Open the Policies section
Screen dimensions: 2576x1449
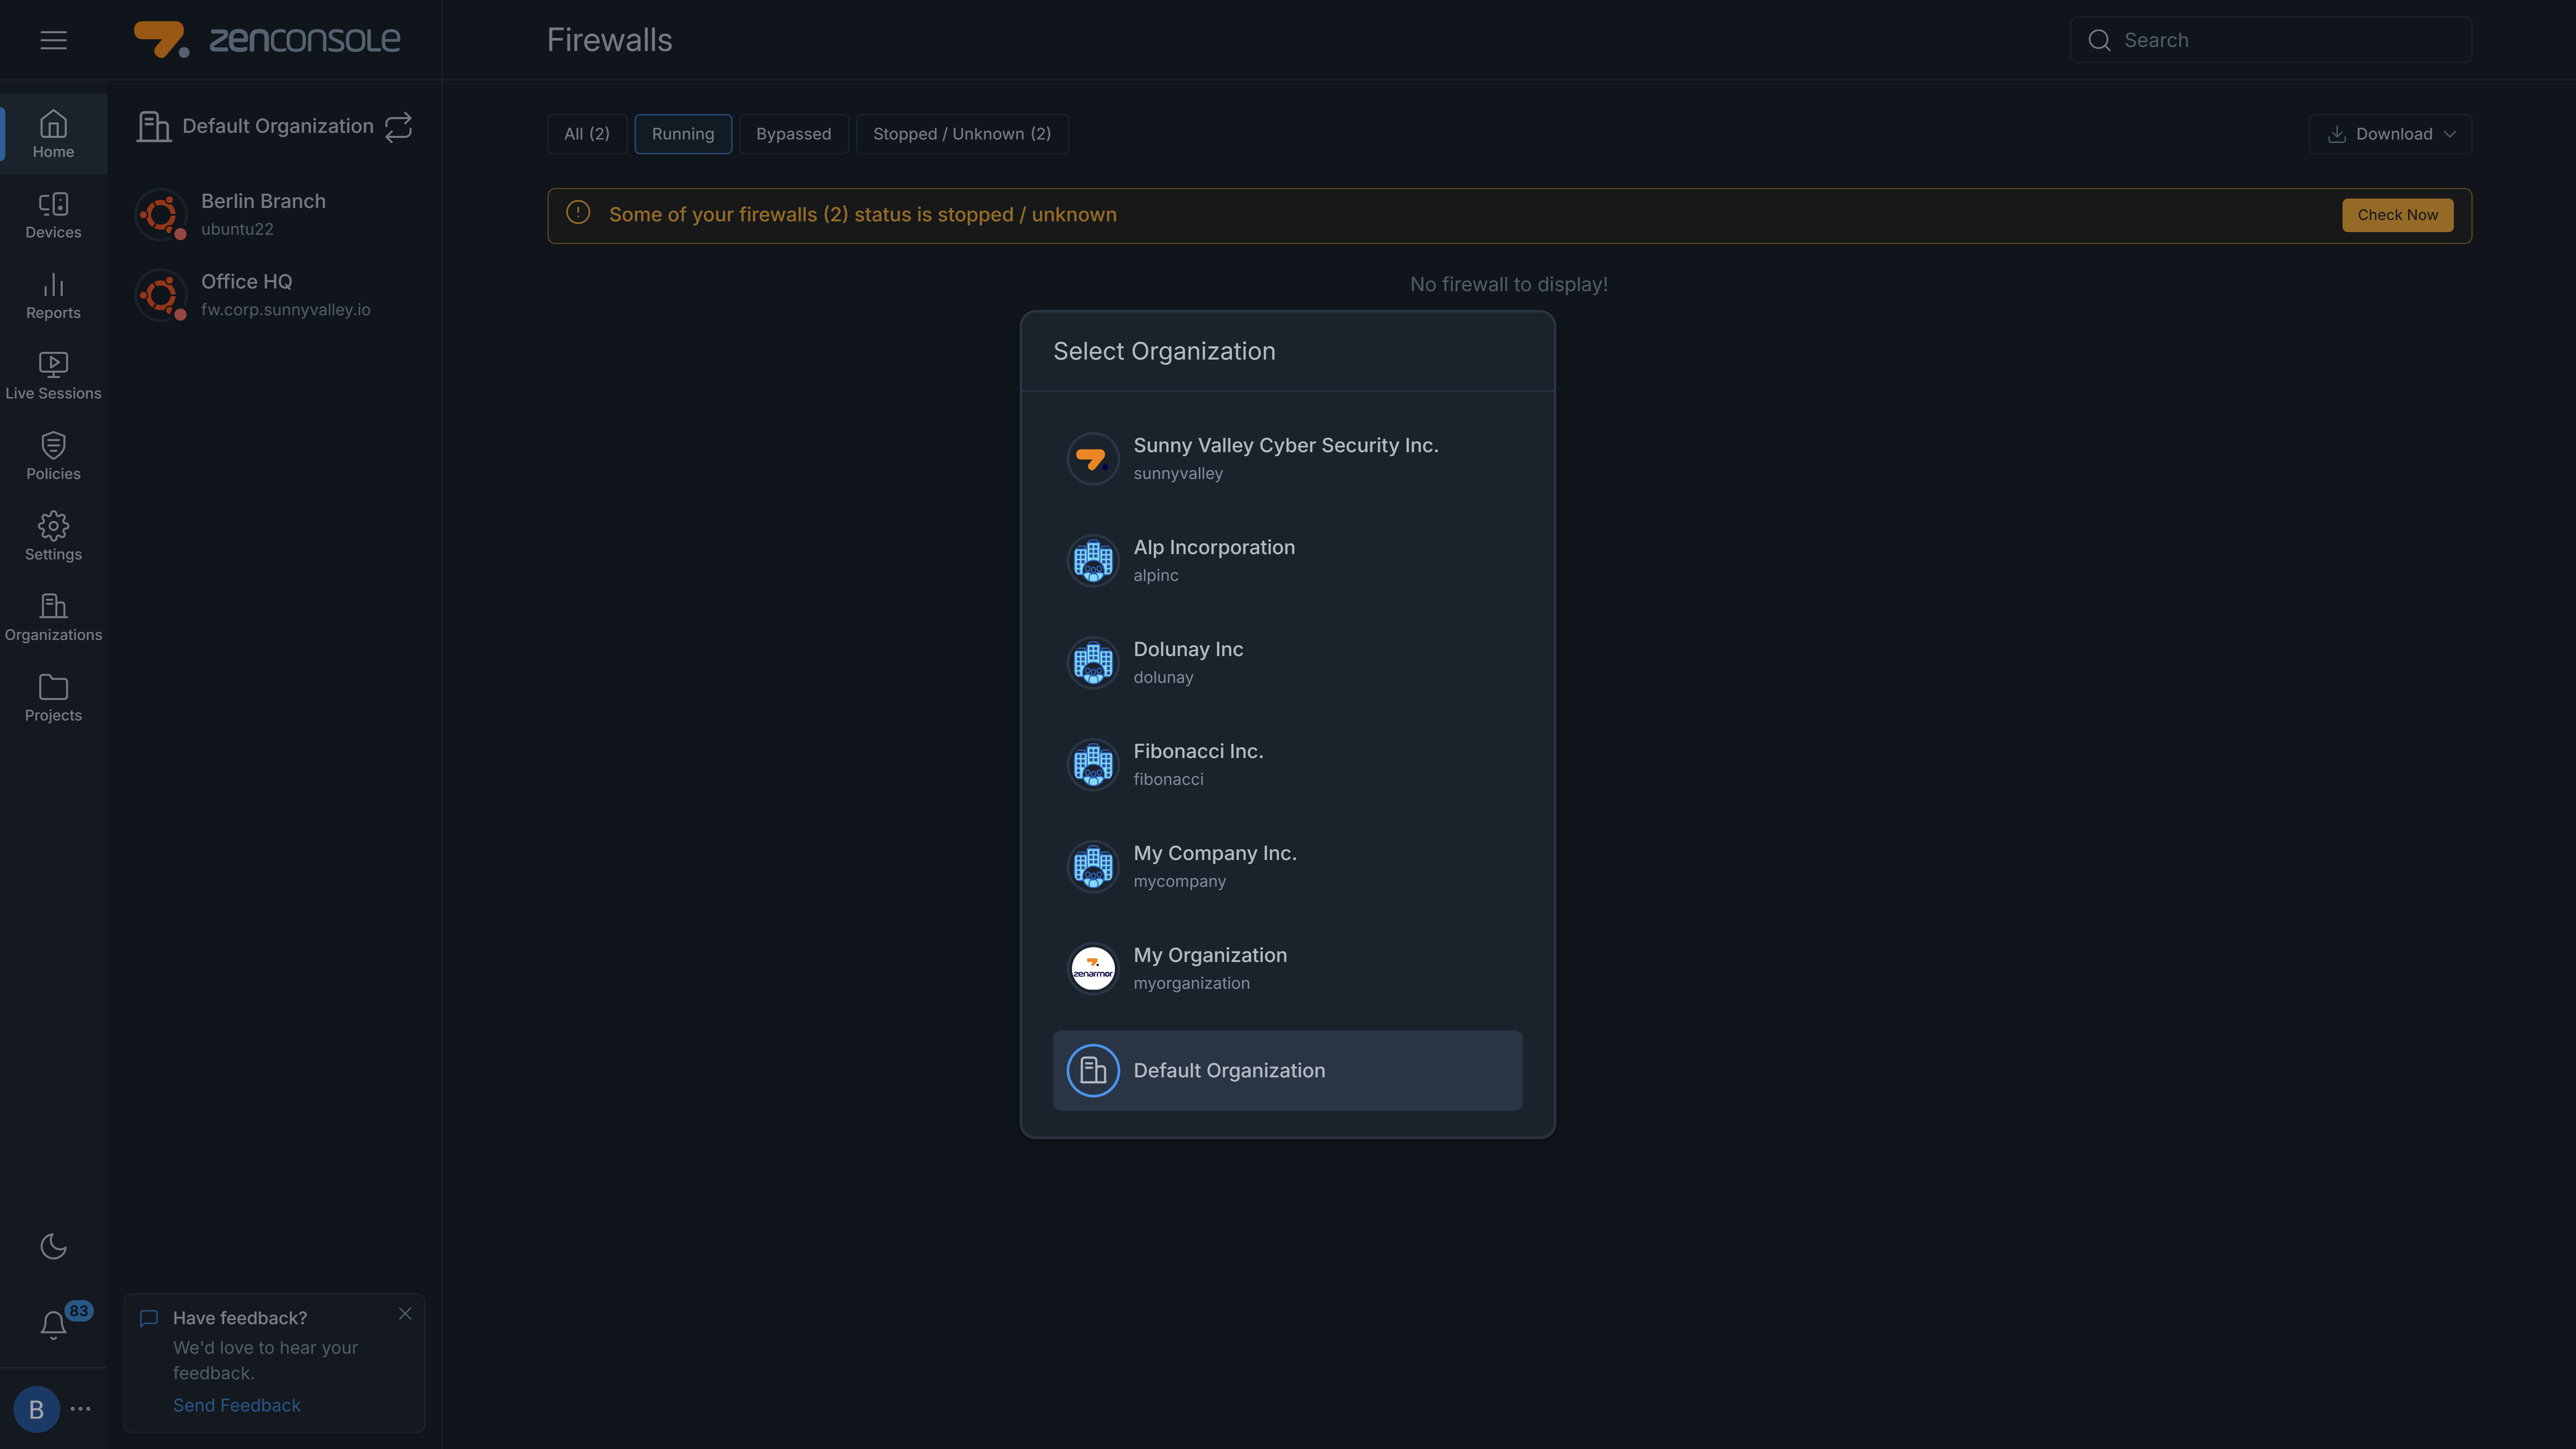pos(53,456)
